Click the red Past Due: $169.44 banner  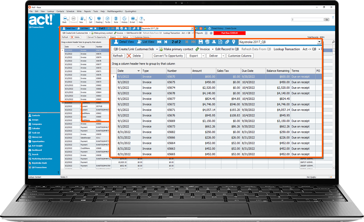click(x=229, y=33)
